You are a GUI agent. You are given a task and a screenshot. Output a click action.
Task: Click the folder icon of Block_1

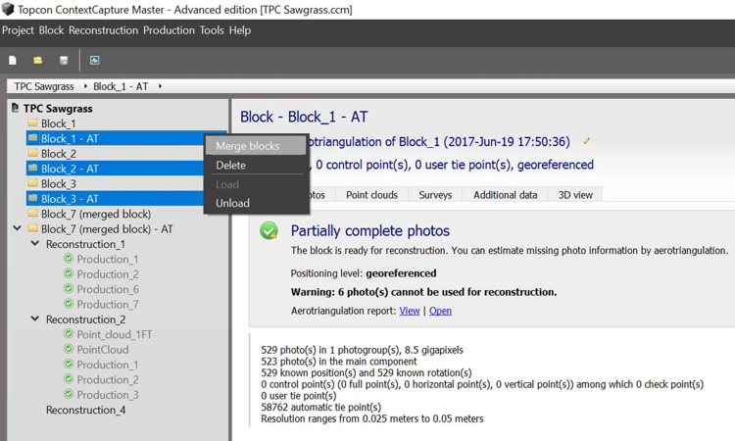point(32,122)
